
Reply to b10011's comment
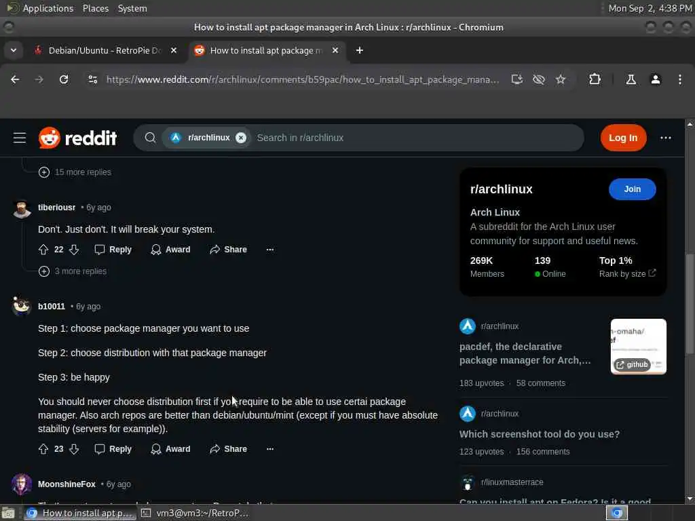tap(113, 449)
